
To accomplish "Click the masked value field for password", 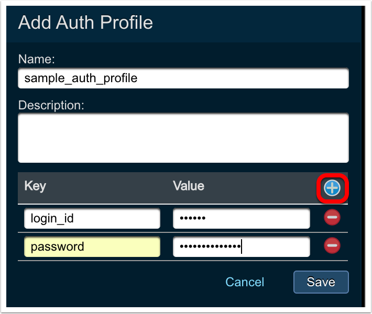I will pyautogui.click(x=242, y=246).
